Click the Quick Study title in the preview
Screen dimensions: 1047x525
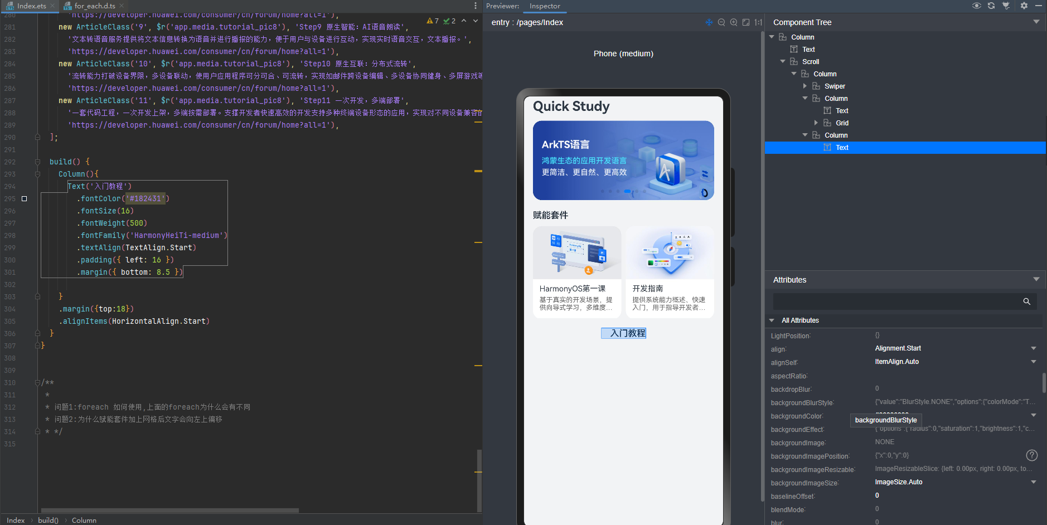[x=571, y=106]
